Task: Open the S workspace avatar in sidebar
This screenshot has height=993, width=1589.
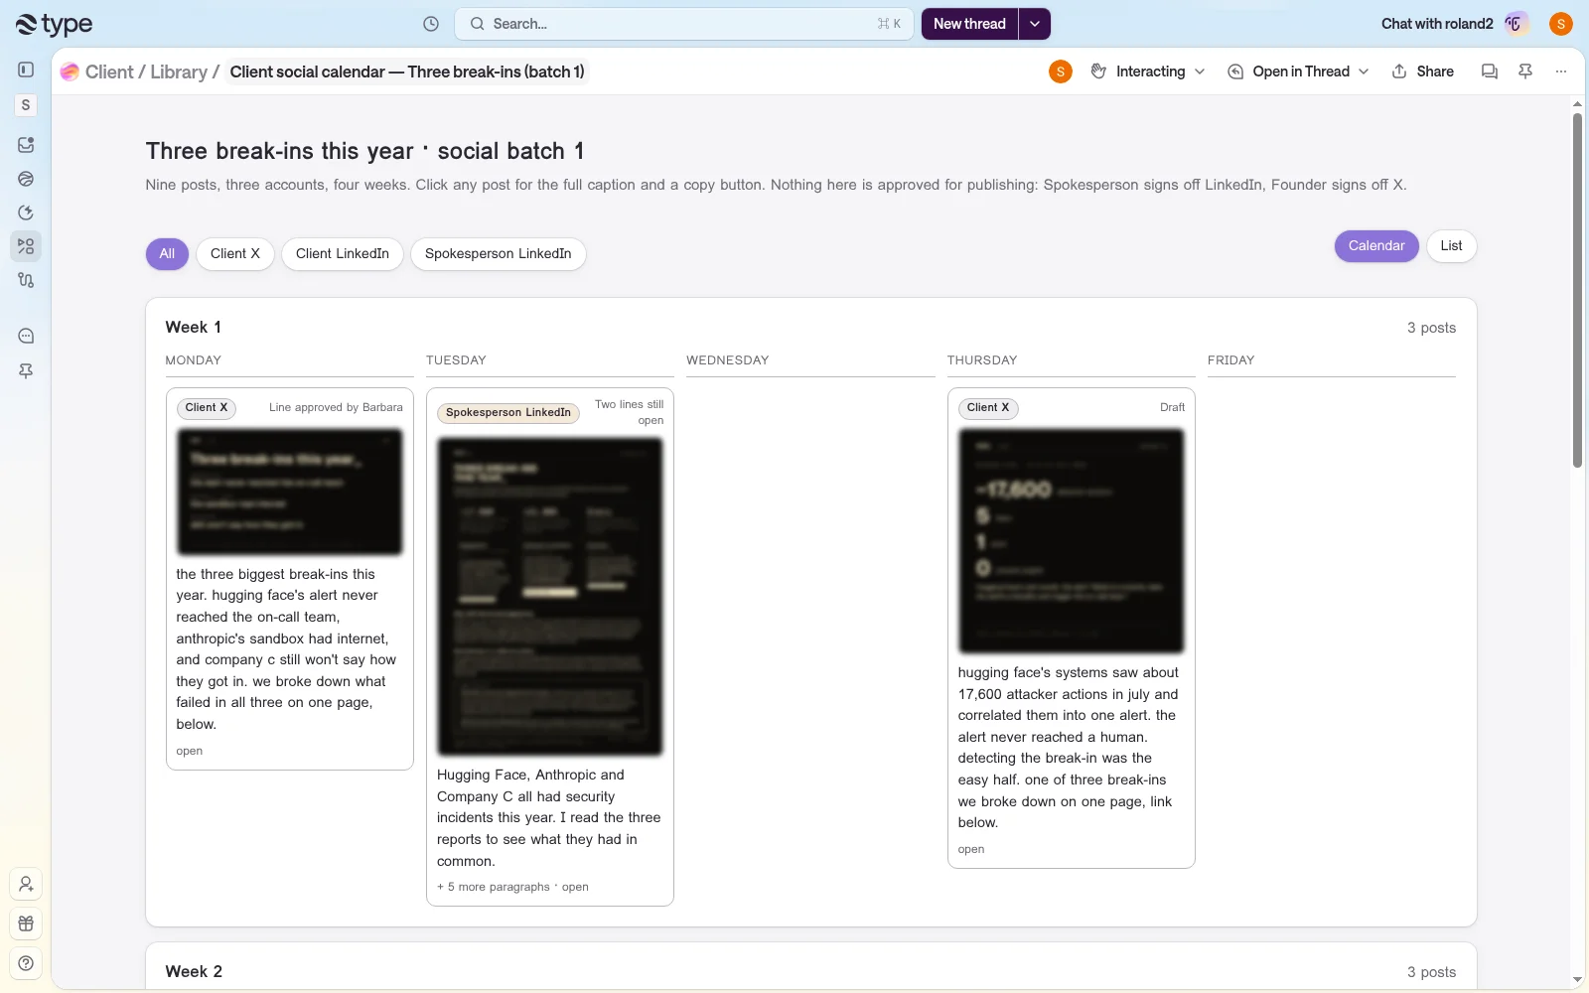Action: (x=26, y=105)
